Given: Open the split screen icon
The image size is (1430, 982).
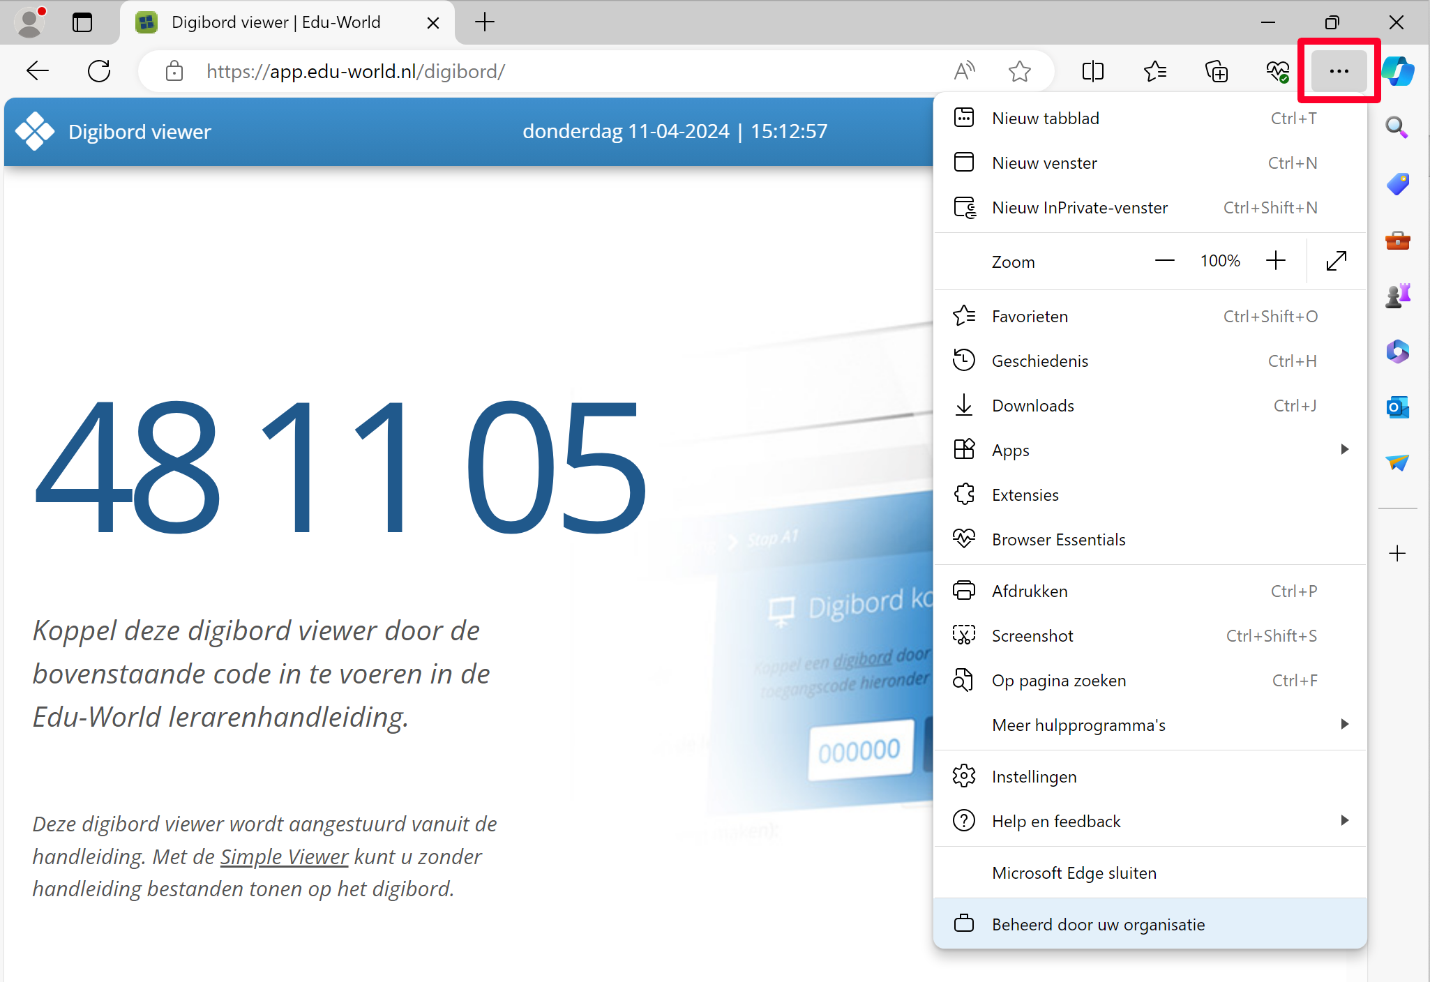Looking at the screenshot, I should (x=1092, y=71).
